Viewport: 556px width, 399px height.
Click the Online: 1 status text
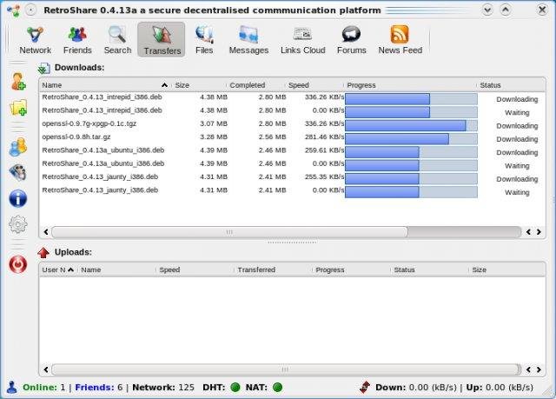[44, 388]
